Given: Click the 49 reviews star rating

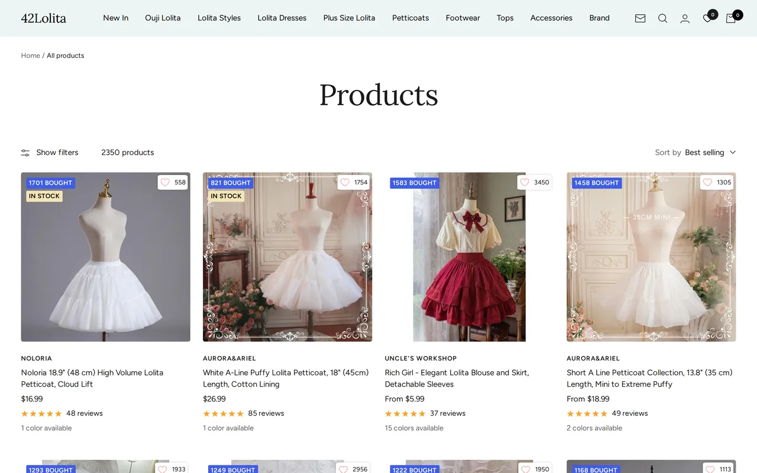Looking at the screenshot, I should (607, 413).
